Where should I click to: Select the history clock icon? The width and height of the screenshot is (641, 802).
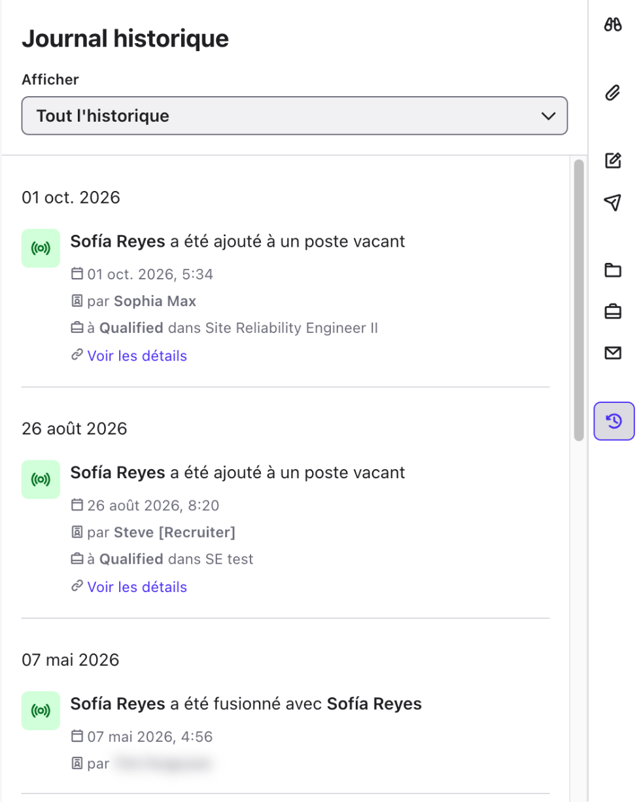point(614,421)
